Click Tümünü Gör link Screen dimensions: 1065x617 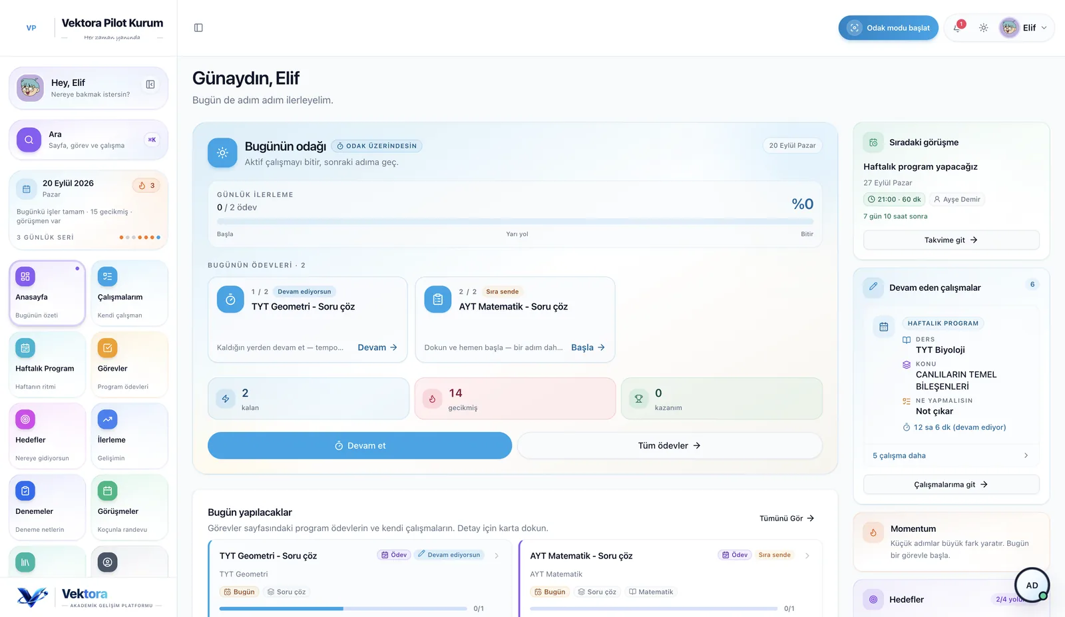[787, 518]
